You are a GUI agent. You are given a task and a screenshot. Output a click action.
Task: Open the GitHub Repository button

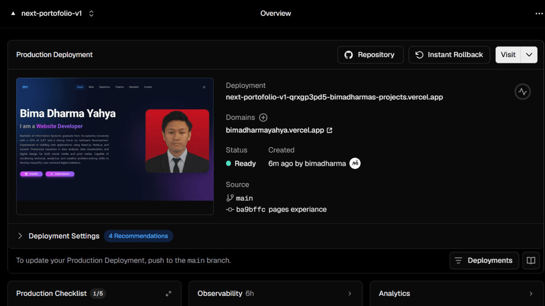pos(370,55)
